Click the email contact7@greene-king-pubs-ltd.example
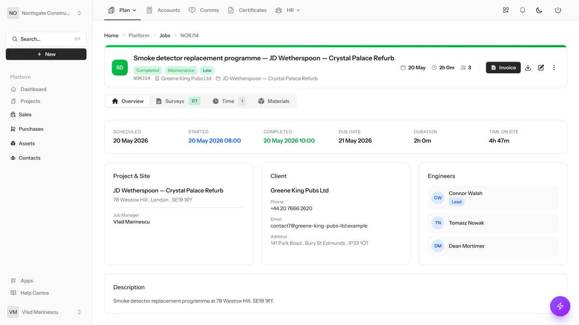The height and width of the screenshot is (325, 579). tap(319, 226)
